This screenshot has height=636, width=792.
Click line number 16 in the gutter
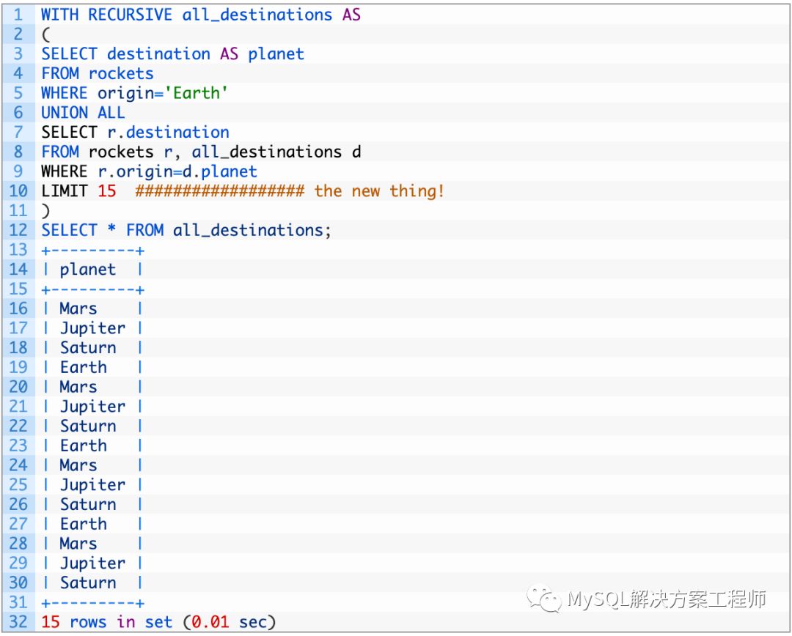pyautogui.click(x=18, y=308)
